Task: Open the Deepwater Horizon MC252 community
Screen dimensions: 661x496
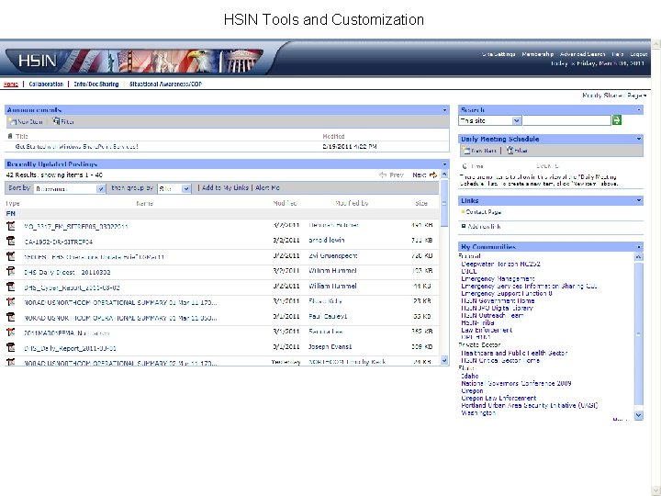Action: point(501,264)
